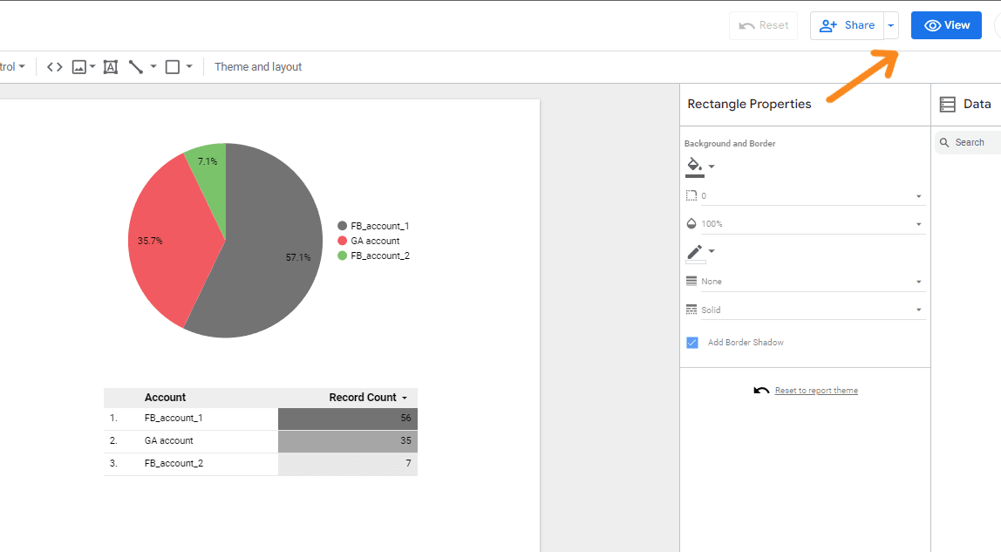Click the Data panel icon
The width and height of the screenshot is (1001, 552).
tap(947, 104)
